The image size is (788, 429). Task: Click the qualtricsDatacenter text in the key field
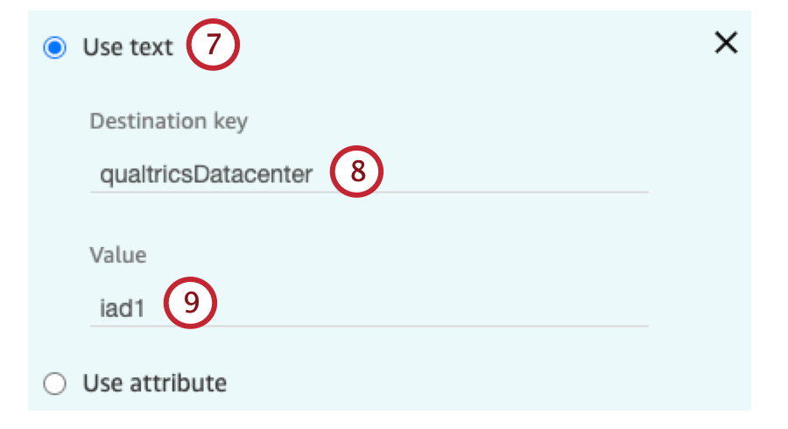[206, 175]
